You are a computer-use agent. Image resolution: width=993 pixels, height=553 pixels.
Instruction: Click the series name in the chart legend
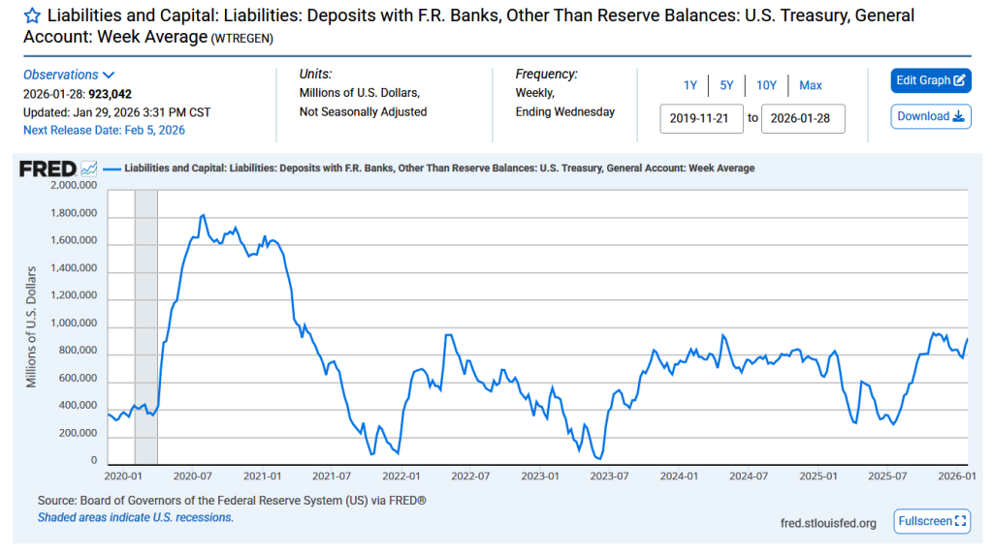pyautogui.click(x=438, y=169)
